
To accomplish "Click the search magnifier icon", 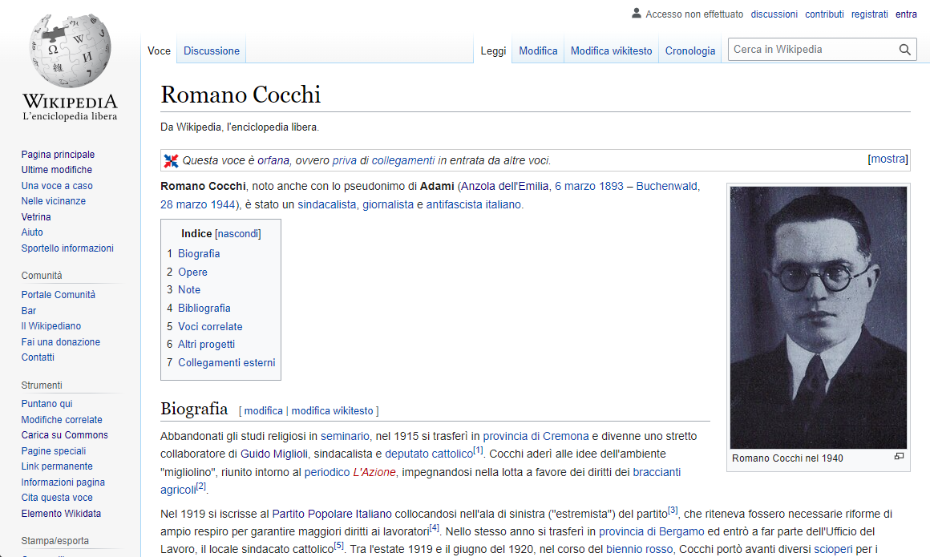I will (904, 49).
